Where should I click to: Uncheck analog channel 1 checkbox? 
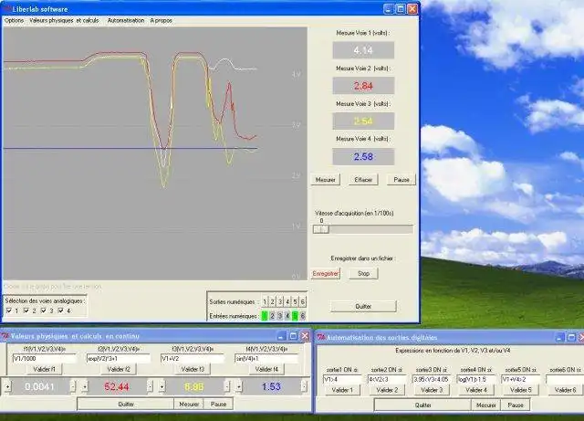pyautogui.click(x=11, y=310)
